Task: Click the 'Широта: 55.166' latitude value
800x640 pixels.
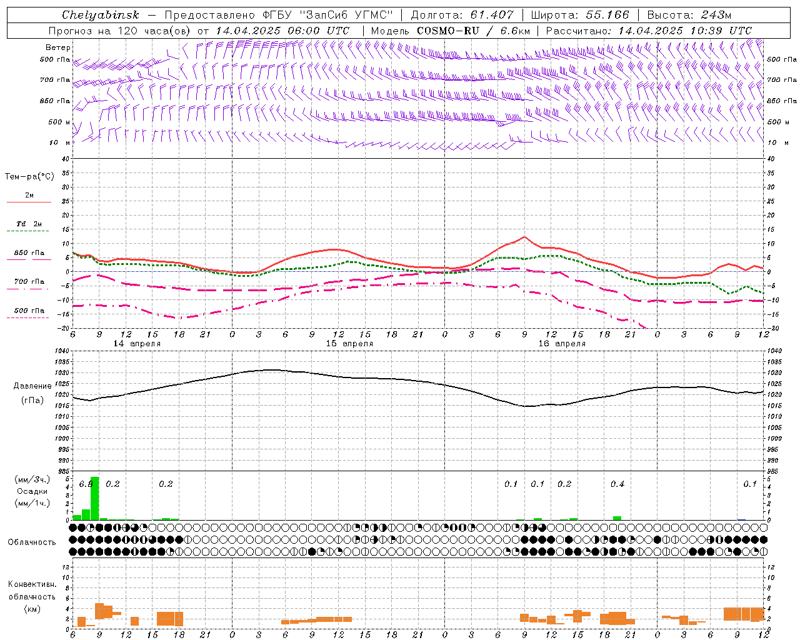Action: 579,15
